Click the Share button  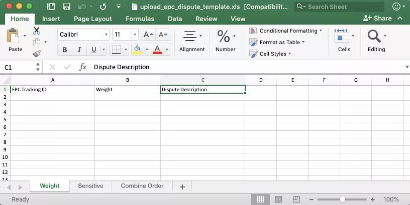click(379, 18)
